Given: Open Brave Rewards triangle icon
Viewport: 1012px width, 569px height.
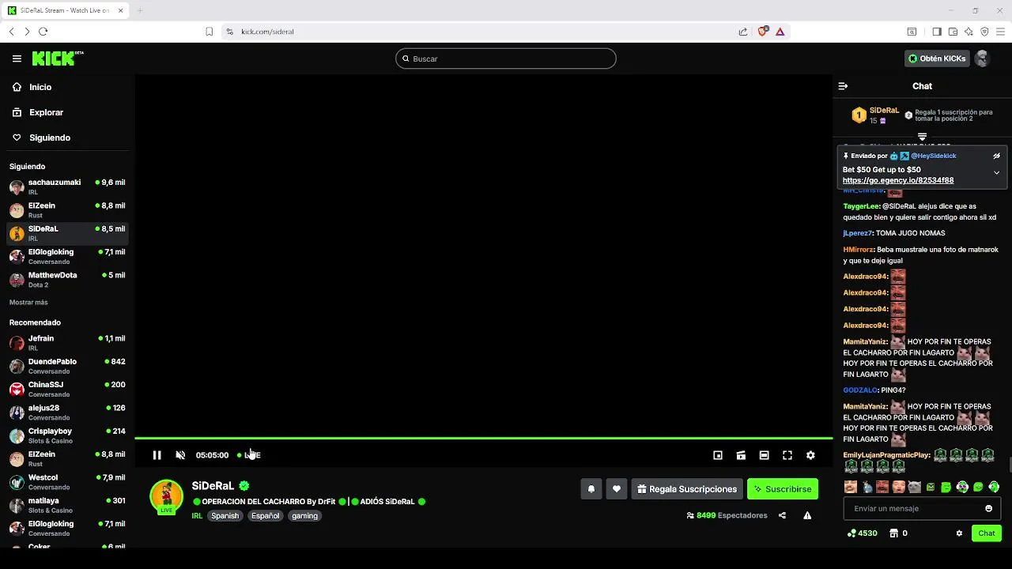Looking at the screenshot, I should tap(780, 32).
